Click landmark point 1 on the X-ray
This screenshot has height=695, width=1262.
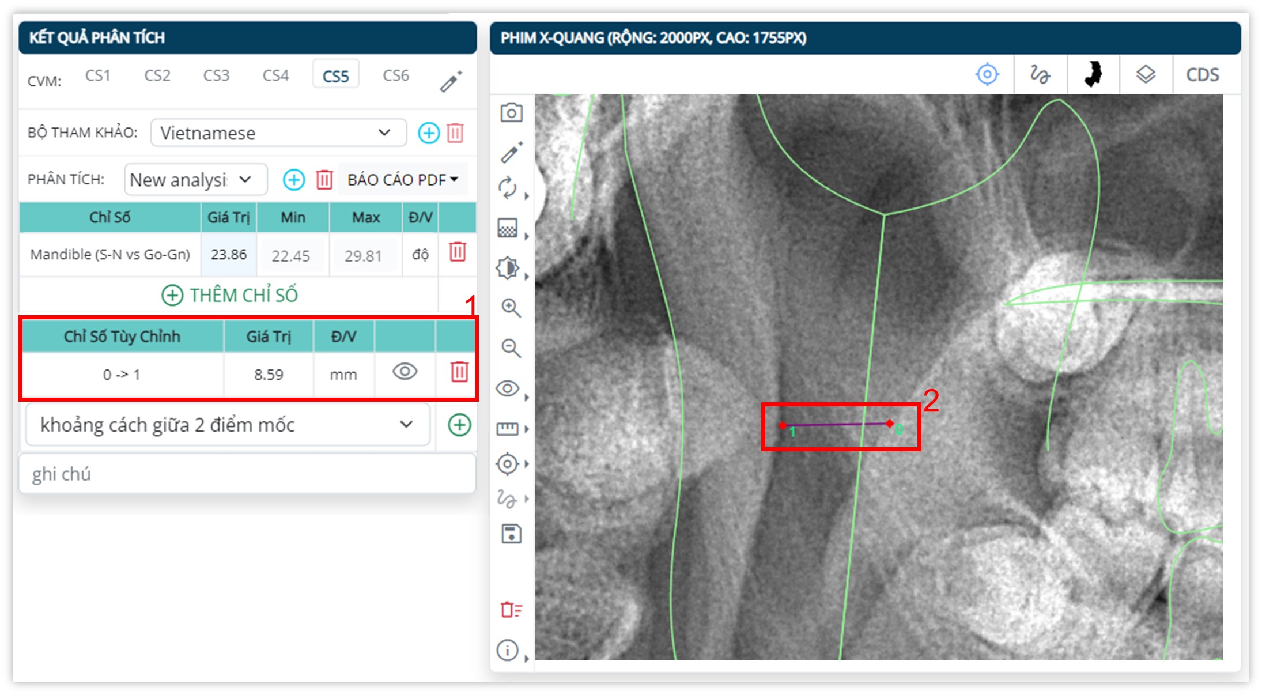(782, 426)
